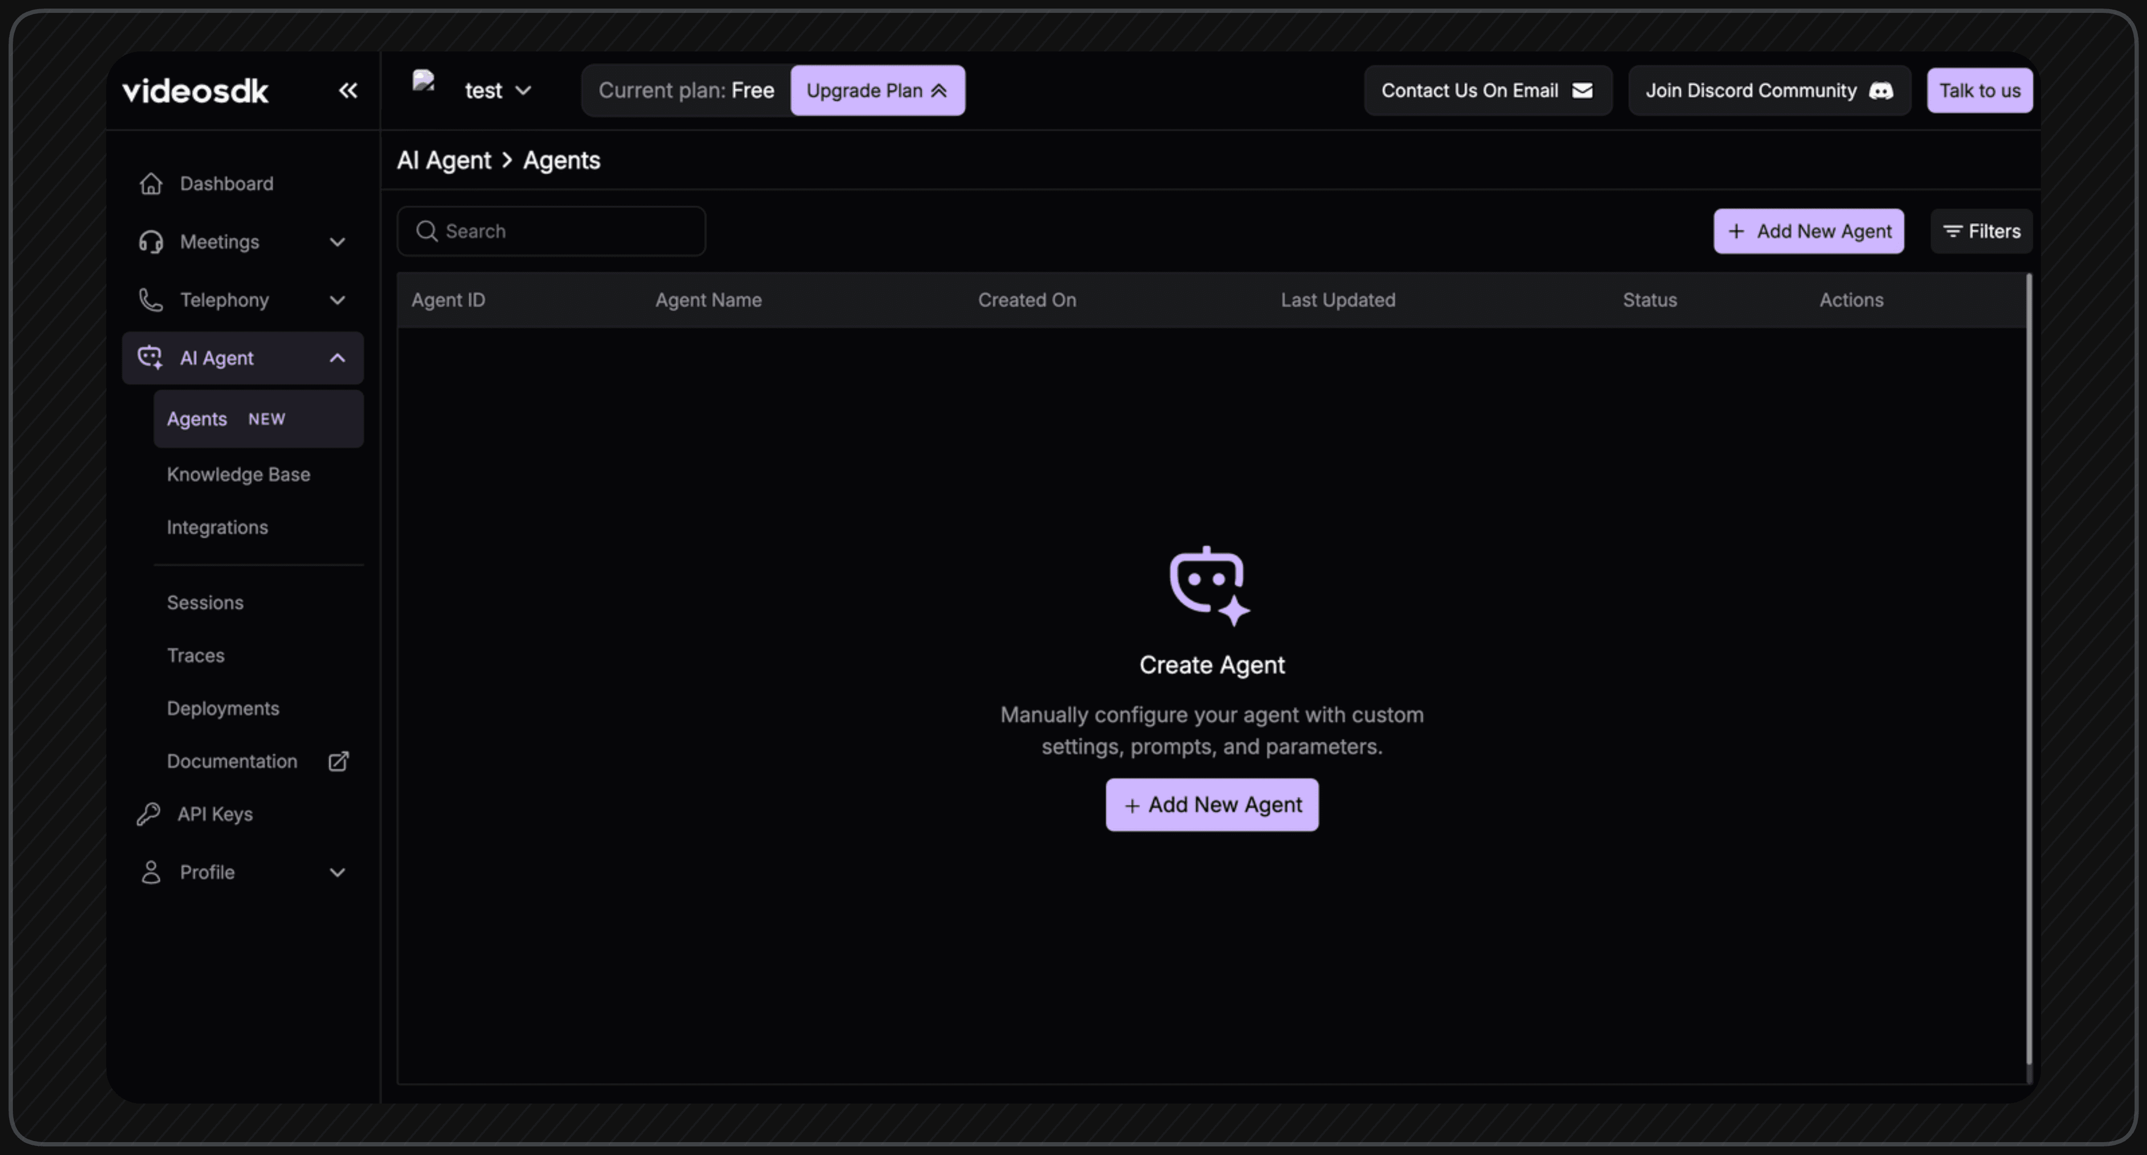Click the Telephony phone icon
This screenshot has height=1155, width=2147.
click(151, 300)
